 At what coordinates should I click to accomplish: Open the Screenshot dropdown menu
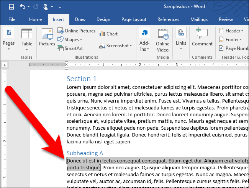click(116, 46)
